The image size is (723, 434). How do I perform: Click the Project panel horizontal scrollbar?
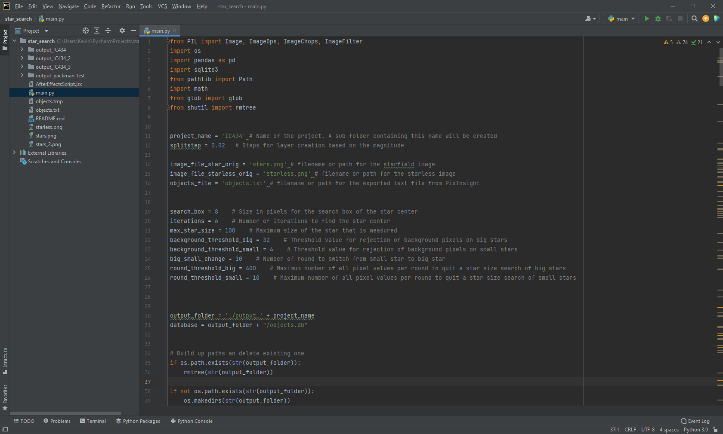tap(65, 413)
